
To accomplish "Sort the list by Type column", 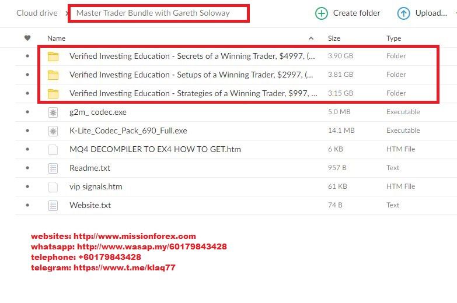I will pyautogui.click(x=393, y=38).
